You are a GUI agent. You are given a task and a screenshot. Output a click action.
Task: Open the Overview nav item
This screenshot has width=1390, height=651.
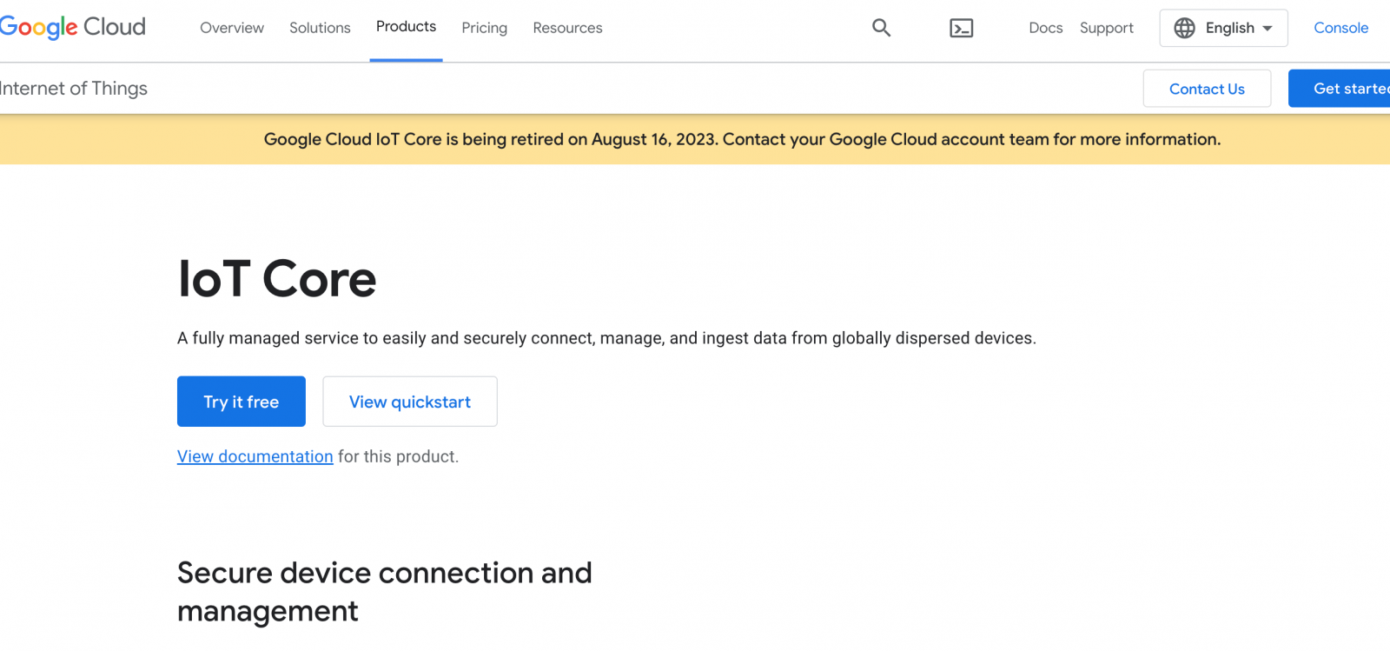click(x=232, y=28)
